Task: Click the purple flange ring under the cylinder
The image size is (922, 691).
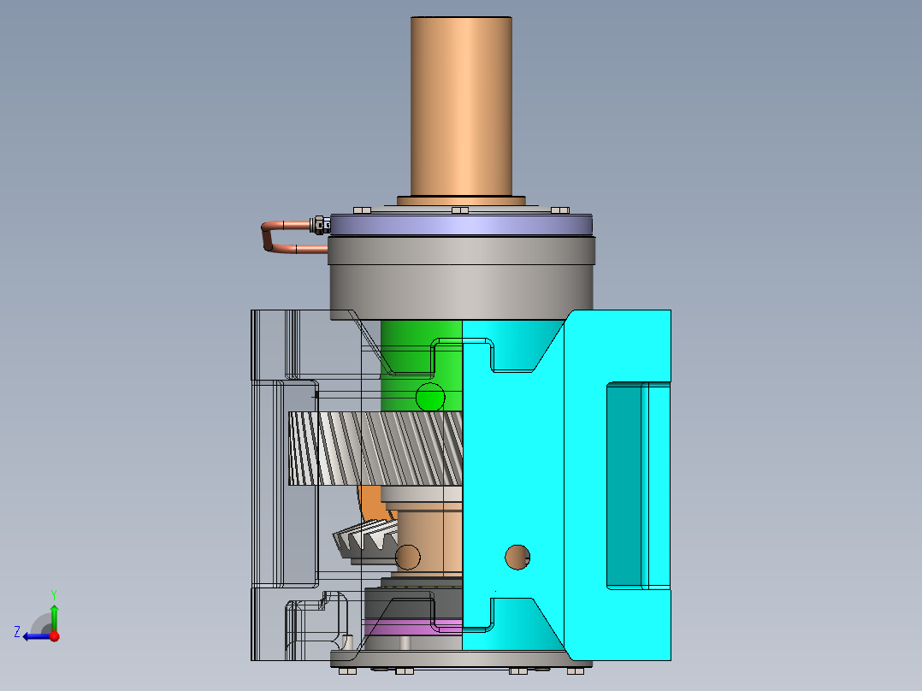Action: [461, 226]
